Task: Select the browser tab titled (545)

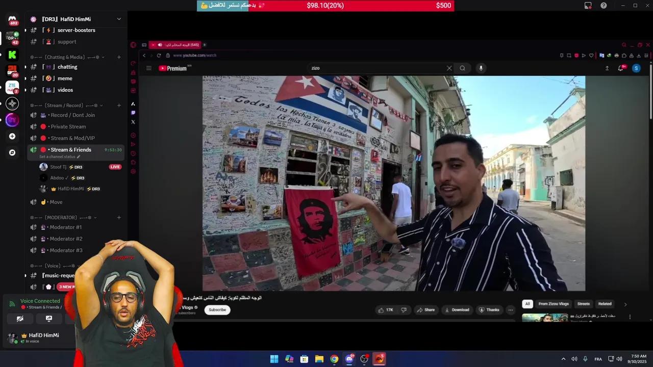Action: point(174,45)
